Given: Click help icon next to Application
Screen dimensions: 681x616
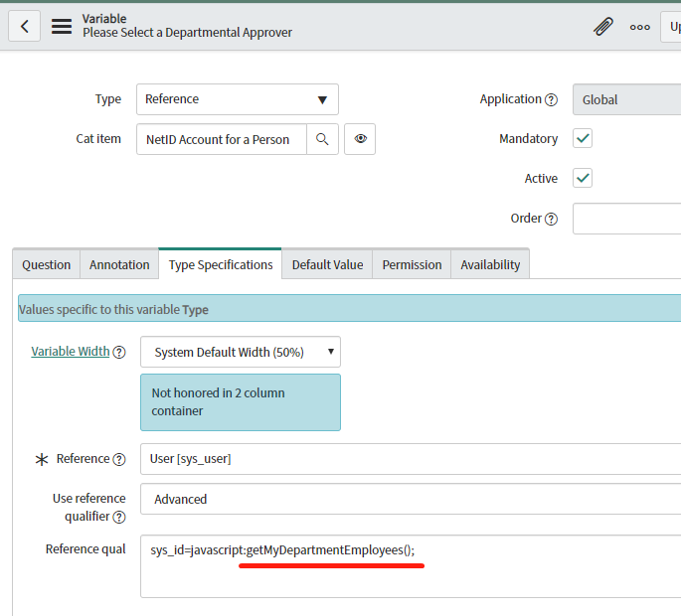Looking at the screenshot, I should pos(551,99).
